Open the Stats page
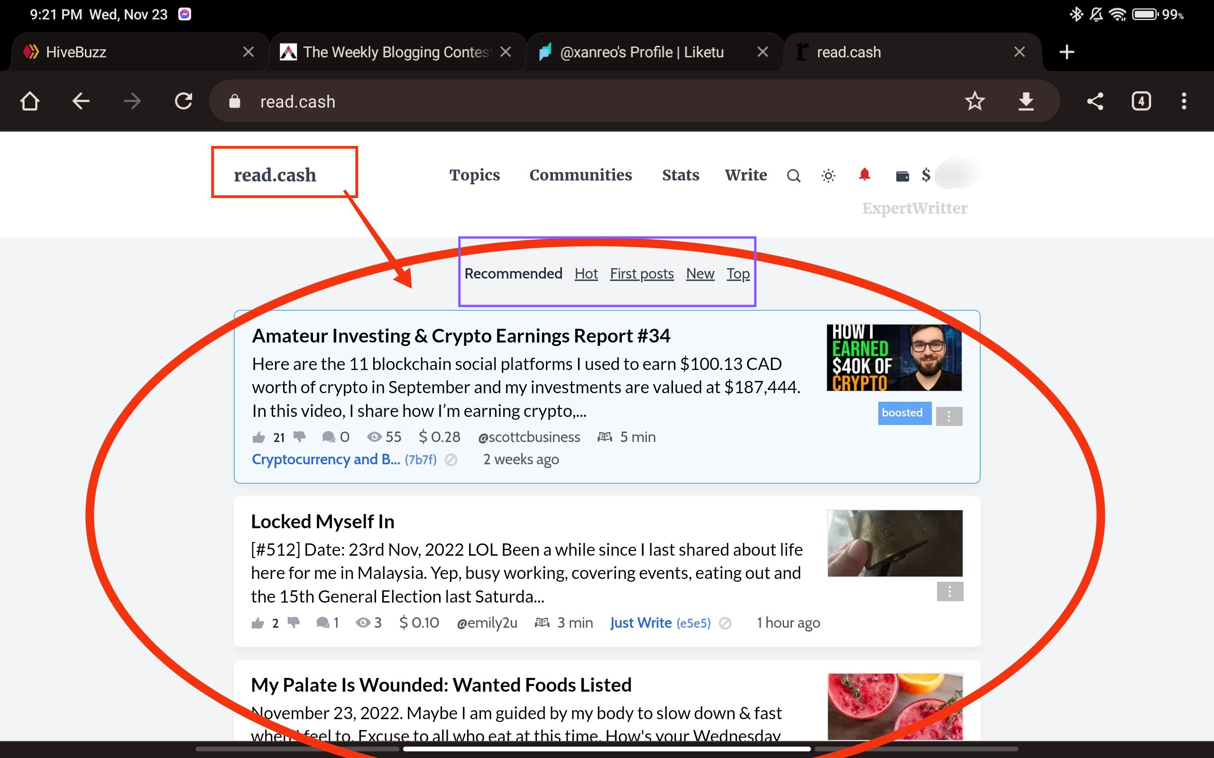The width and height of the screenshot is (1214, 758). pyautogui.click(x=680, y=175)
